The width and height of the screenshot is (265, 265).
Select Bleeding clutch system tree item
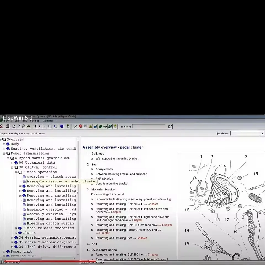pyautogui.click(x=50, y=223)
